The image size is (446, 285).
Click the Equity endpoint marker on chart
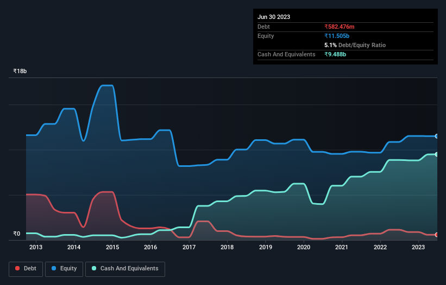tap(437, 137)
